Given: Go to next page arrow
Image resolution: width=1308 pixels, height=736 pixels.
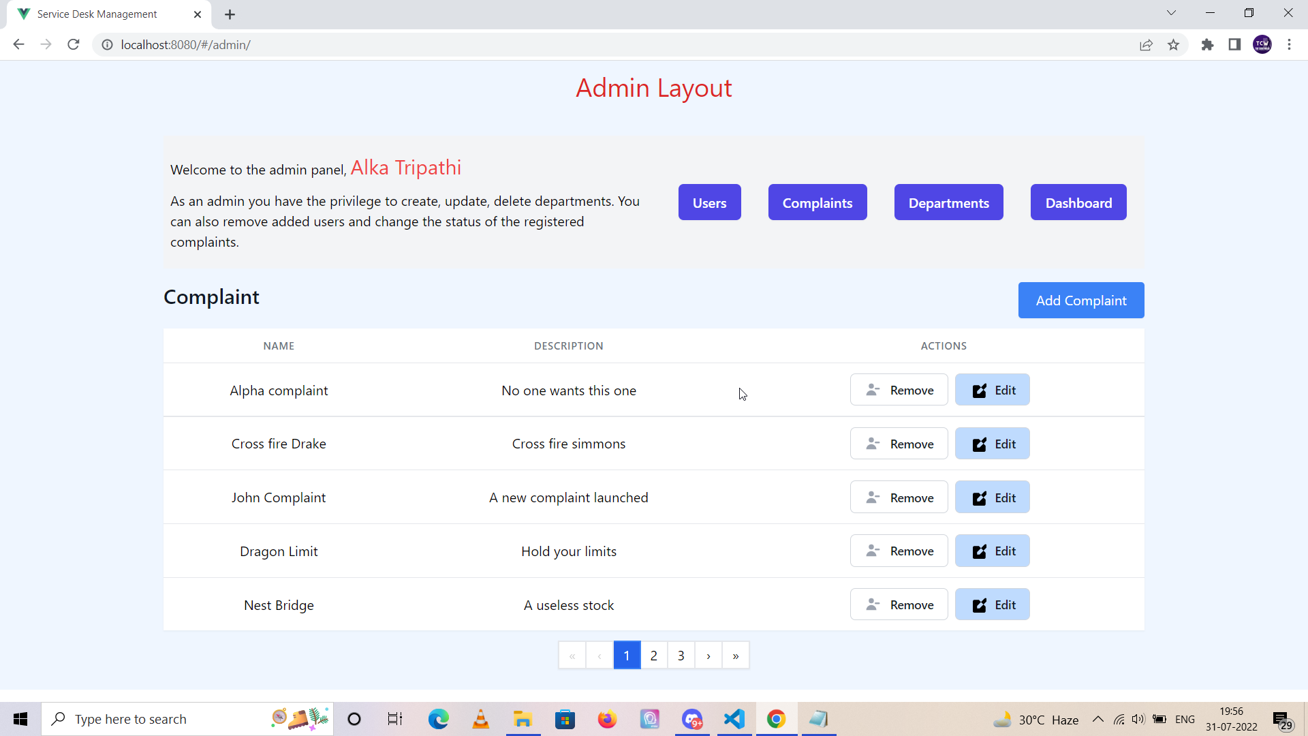Looking at the screenshot, I should click(x=708, y=656).
